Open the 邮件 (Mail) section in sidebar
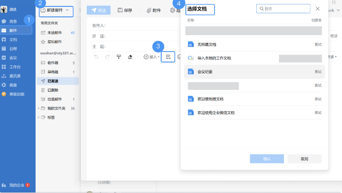This screenshot has height=193, width=342. point(13,30)
